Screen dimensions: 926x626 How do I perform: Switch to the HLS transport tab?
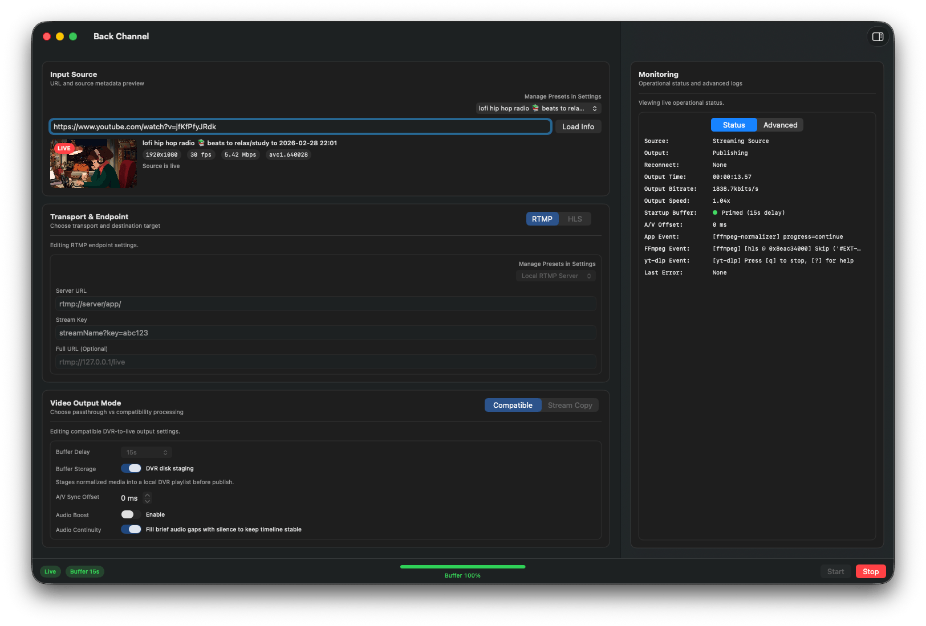(575, 218)
